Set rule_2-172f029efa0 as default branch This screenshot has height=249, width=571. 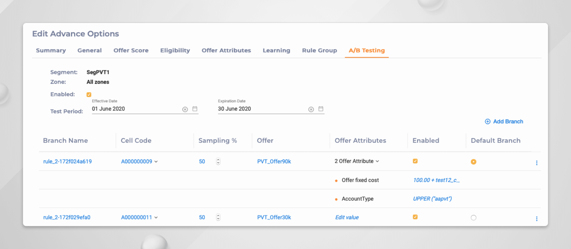[474, 218]
